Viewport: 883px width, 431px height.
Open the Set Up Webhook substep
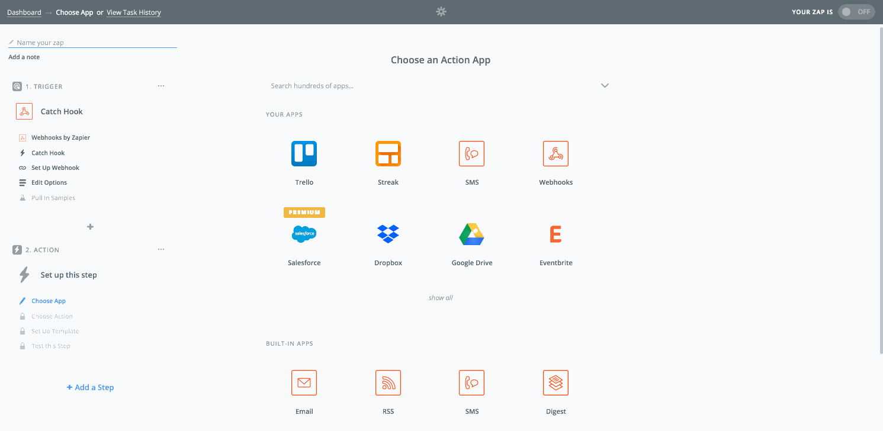click(x=55, y=168)
